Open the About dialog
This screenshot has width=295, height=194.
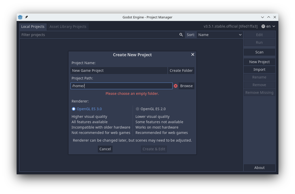[x=259, y=167]
